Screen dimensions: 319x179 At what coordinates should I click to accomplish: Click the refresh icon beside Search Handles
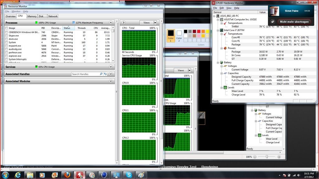click(105, 74)
